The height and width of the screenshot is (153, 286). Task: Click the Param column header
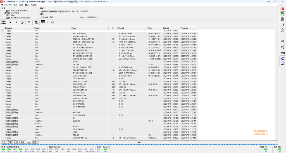click(52, 28)
